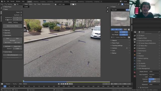
Task: Jump to the timeline end frame
Action: point(72,84)
